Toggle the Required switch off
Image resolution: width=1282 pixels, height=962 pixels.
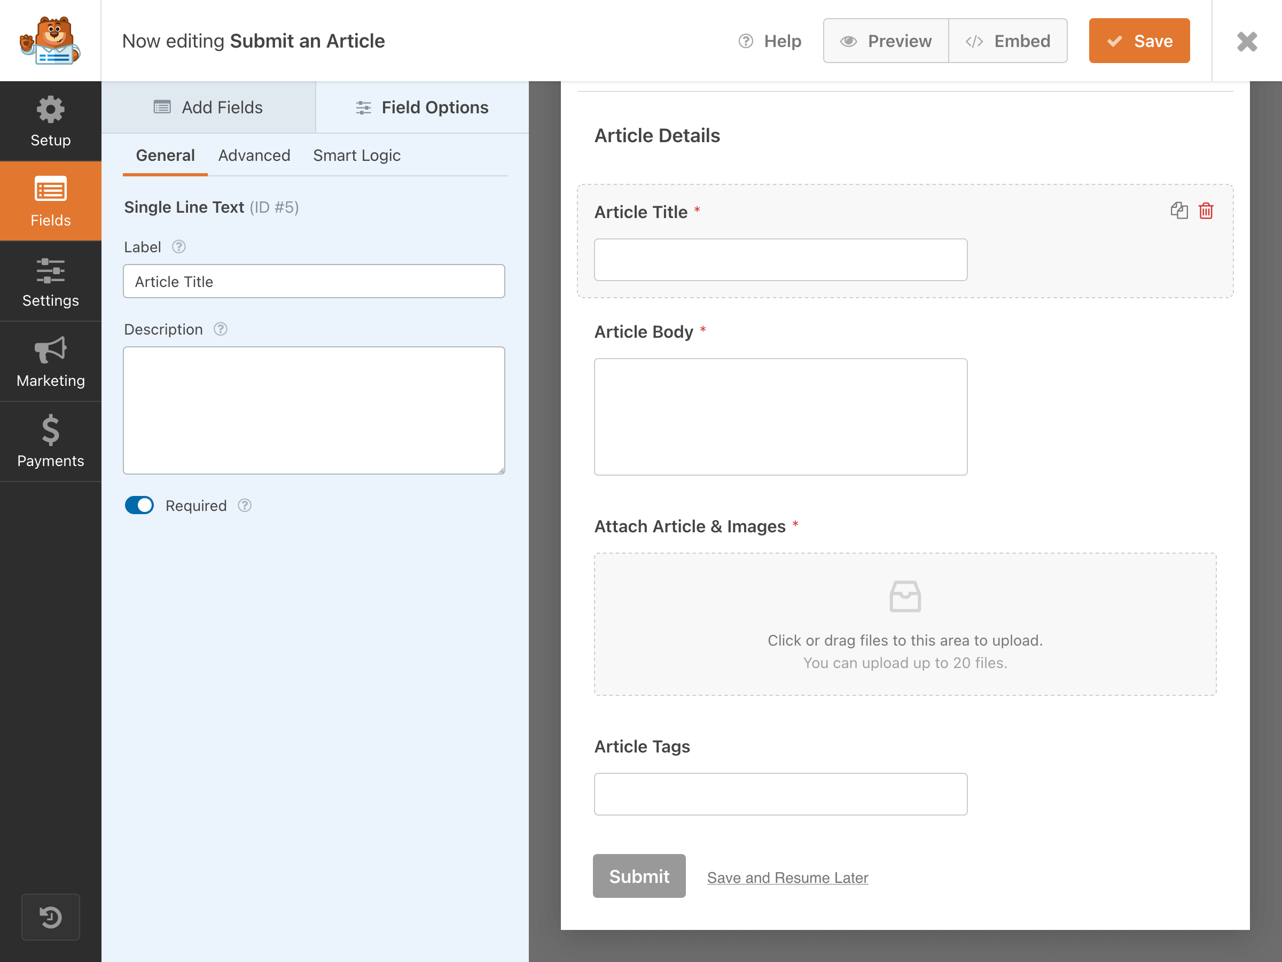coord(139,506)
